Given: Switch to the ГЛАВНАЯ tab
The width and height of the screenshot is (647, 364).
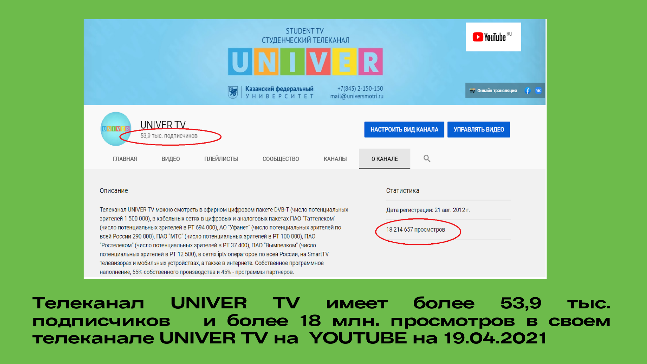Looking at the screenshot, I should point(125,159).
